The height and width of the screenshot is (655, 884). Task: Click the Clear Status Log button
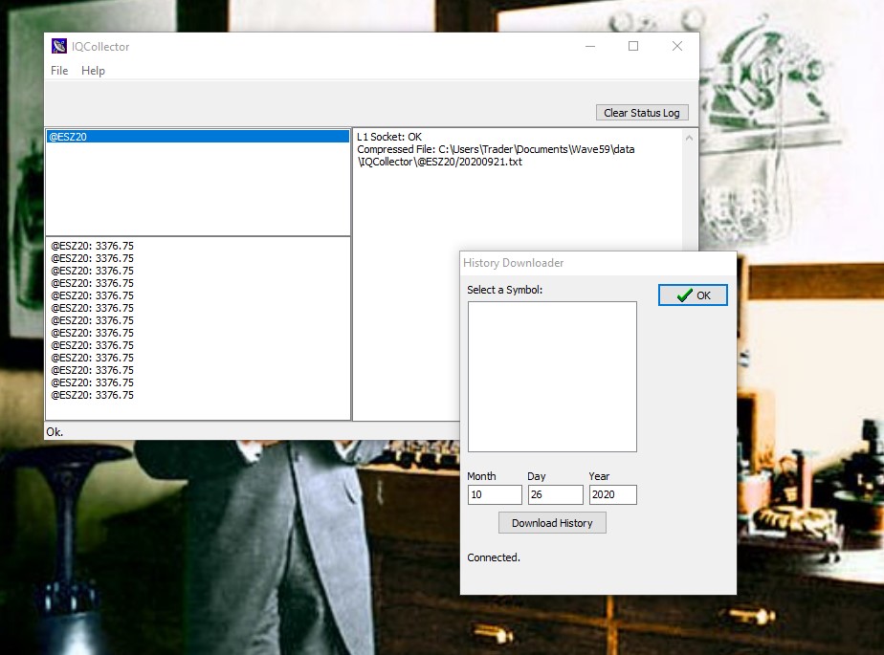[x=642, y=113]
